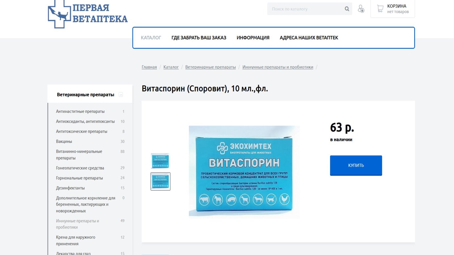Screen dimensions: 454x255
Task: Open Адреса наших ветаптек menu
Action: (x=309, y=38)
